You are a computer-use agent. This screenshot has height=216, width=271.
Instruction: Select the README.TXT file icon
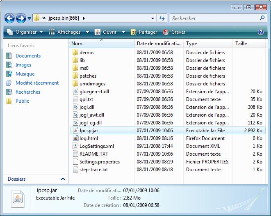[x=75, y=154]
